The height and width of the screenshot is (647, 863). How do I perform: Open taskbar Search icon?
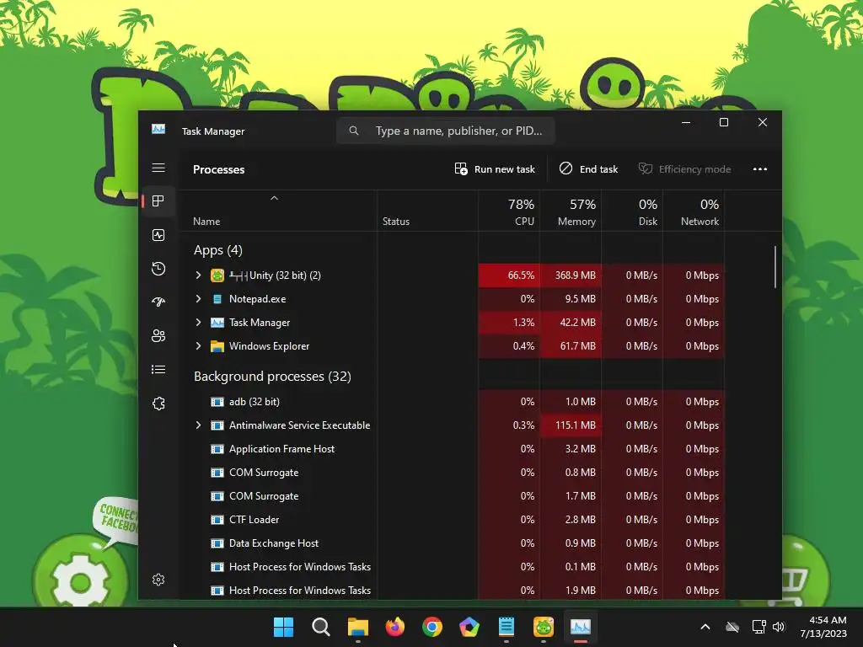(321, 627)
